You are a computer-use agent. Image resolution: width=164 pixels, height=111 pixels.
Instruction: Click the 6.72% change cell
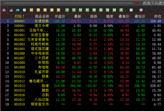tap(109, 72)
